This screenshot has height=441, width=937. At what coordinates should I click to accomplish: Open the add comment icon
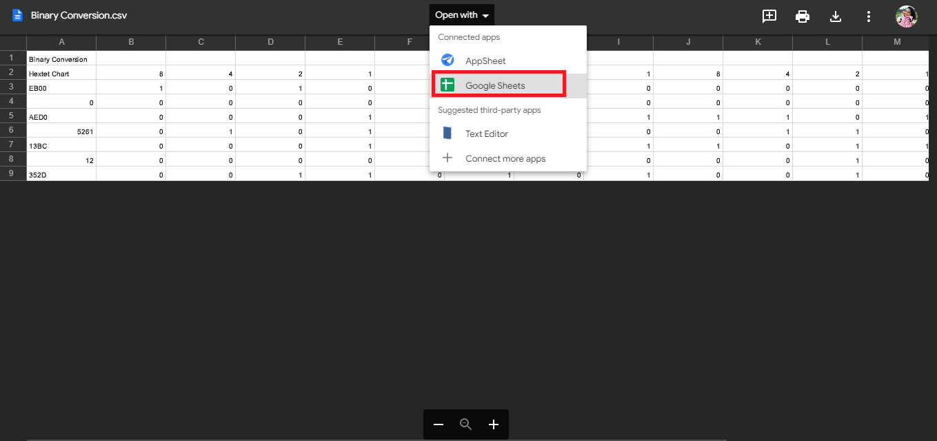point(769,16)
